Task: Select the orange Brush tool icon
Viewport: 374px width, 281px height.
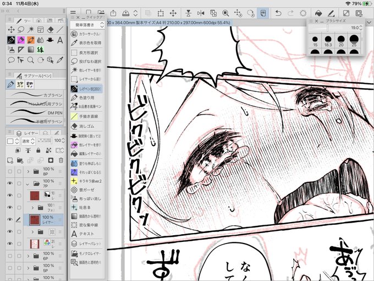Action: [31, 40]
